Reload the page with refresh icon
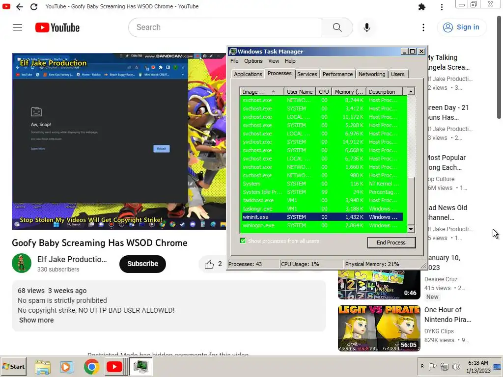This screenshot has height=377, width=503. click(x=34, y=6)
